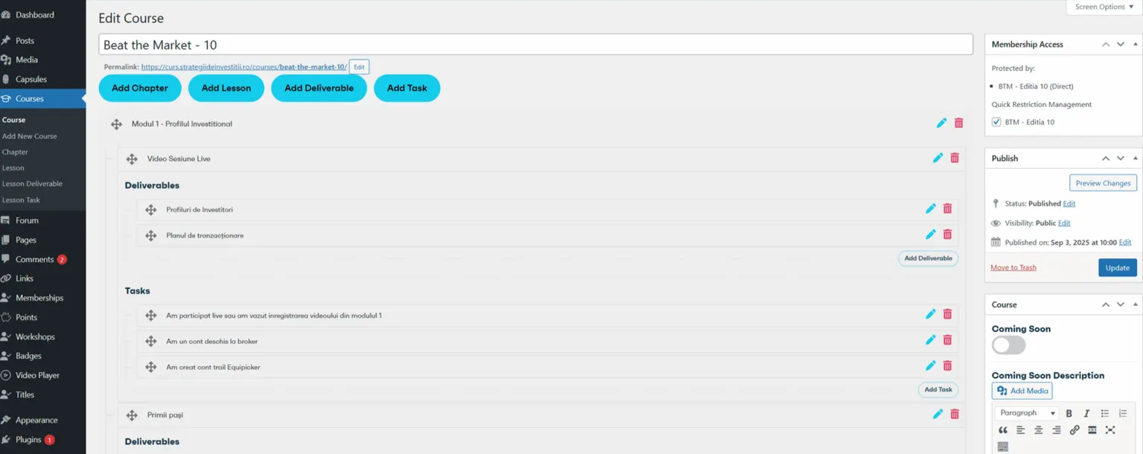Focus the course title field
Viewport: 1143px width, 454px height.
pos(536,45)
